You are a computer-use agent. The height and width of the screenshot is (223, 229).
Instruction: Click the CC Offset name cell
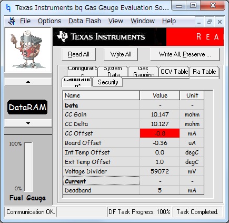pyautogui.click(x=102, y=133)
